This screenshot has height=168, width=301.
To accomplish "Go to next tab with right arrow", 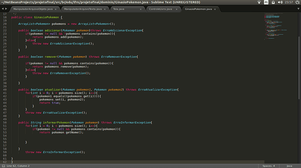I will pos(6,9).
